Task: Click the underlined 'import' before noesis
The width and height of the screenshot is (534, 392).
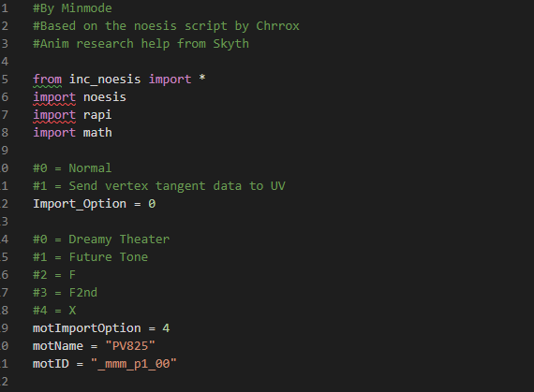Action: [54, 97]
